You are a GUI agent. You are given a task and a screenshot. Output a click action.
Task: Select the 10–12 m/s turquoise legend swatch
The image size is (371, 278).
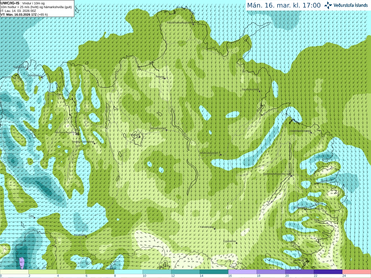(x=157, y=272)
